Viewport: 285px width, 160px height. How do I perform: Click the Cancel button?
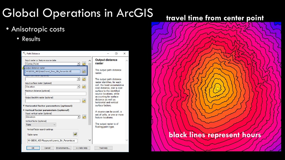click(x=47, y=148)
